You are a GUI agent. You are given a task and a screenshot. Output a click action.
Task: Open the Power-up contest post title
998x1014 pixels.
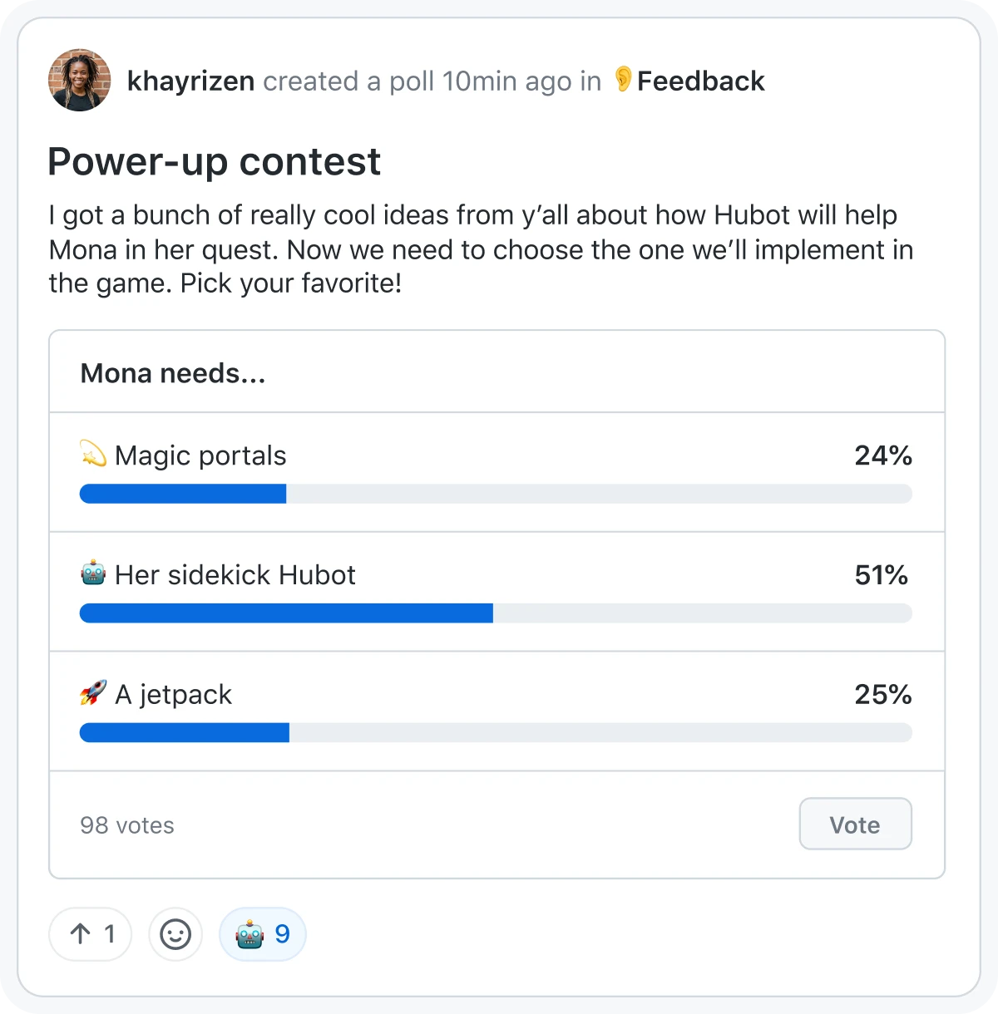click(x=214, y=160)
